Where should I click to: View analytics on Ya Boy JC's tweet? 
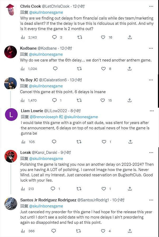click(x=23, y=100)
